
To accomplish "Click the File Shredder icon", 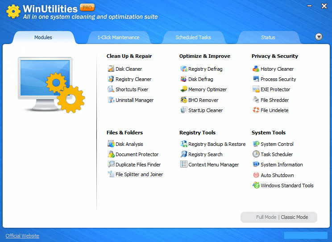I will [x=256, y=100].
